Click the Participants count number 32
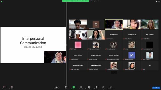The width and height of the screenshot is (161, 90). click(x=58, y=87)
